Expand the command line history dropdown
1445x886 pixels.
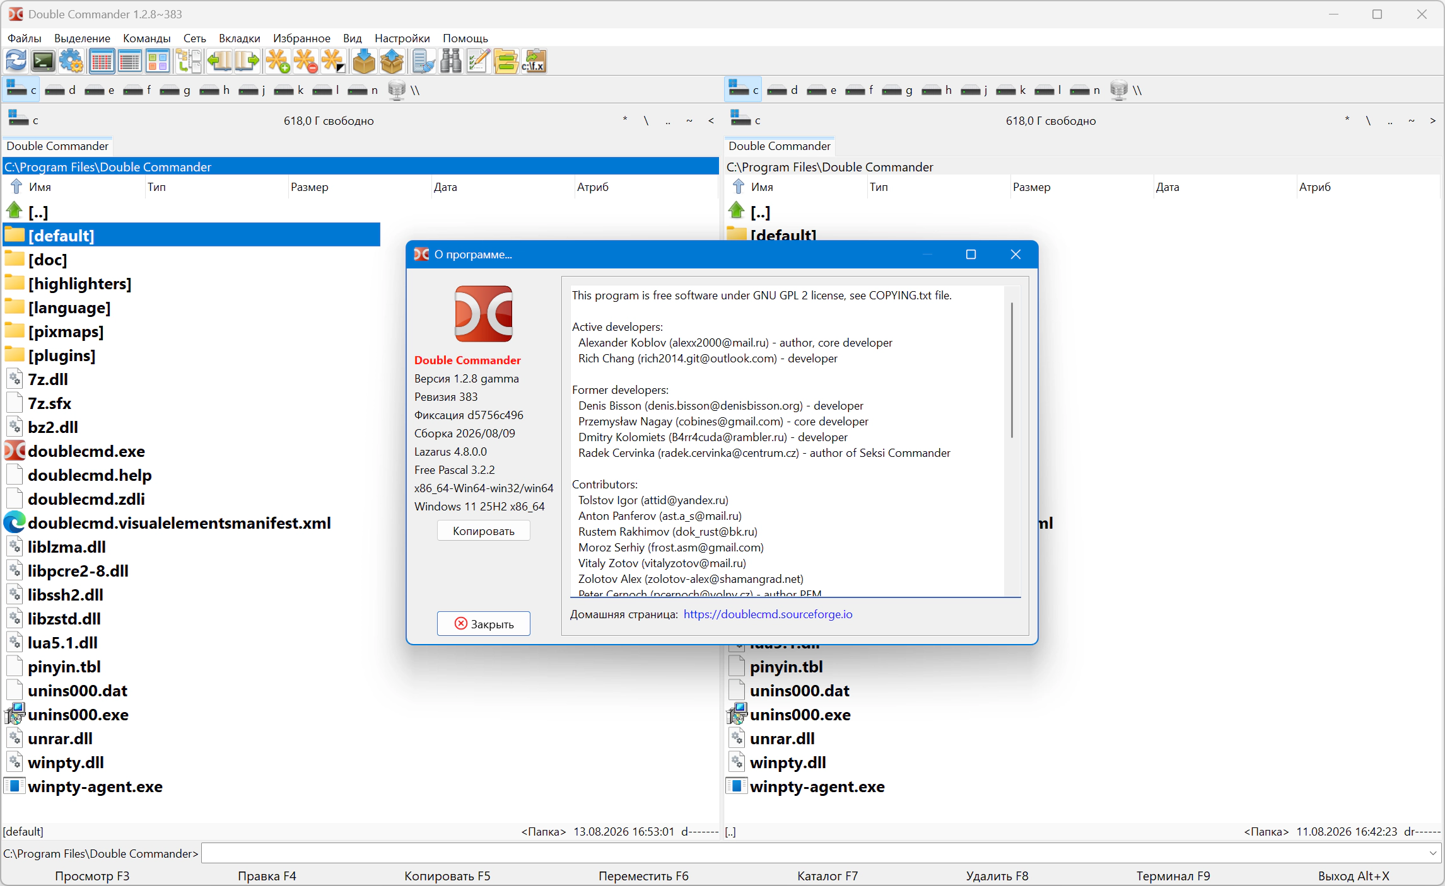point(1433,853)
